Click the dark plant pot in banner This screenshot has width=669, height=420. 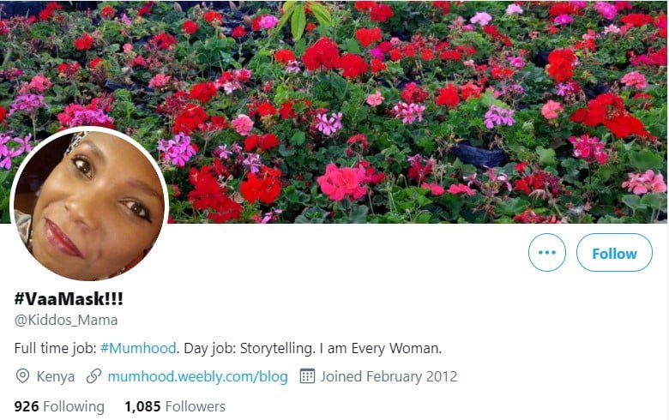(478, 155)
